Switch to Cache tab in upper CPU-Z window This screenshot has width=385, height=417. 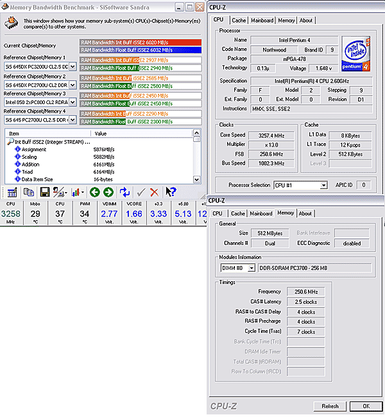coord(239,21)
